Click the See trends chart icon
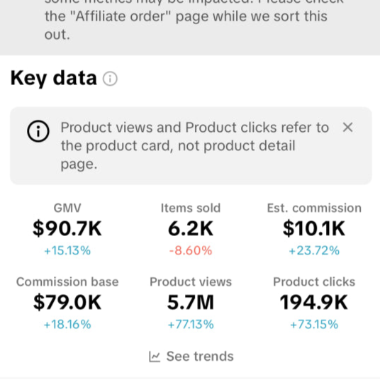 [155, 357]
